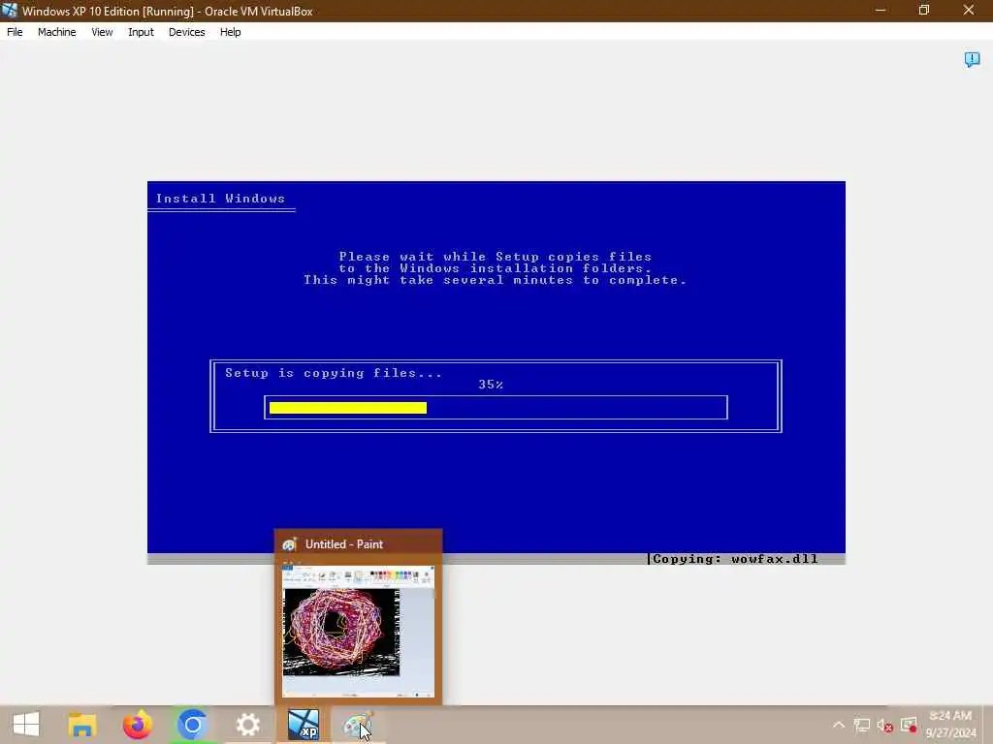993x744 pixels.
Task: Open Firefox from the taskbar
Action: click(x=138, y=725)
